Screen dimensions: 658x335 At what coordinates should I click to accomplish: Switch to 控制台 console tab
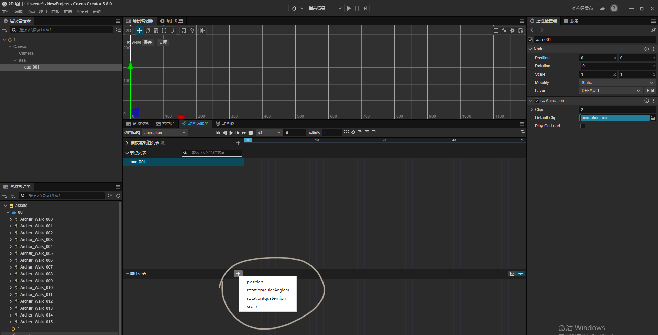tap(165, 124)
